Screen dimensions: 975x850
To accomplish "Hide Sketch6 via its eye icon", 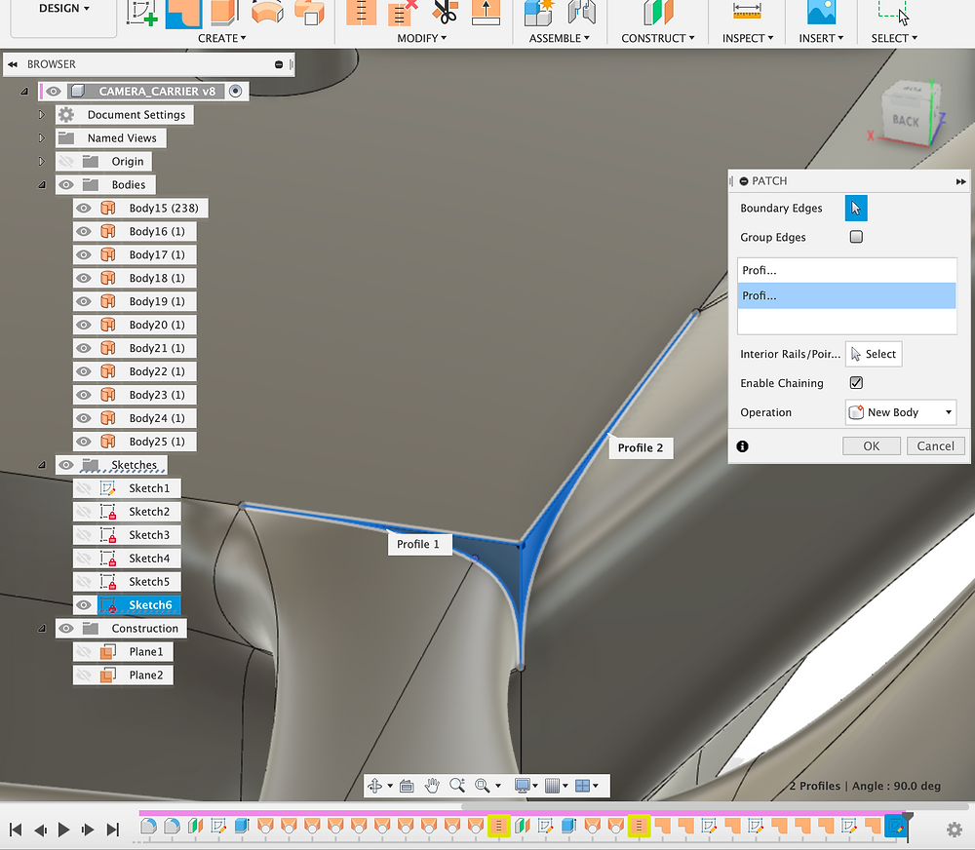I will (x=83, y=605).
